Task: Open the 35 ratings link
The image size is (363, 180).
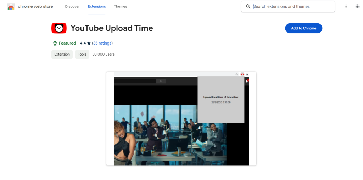Action: [102, 43]
